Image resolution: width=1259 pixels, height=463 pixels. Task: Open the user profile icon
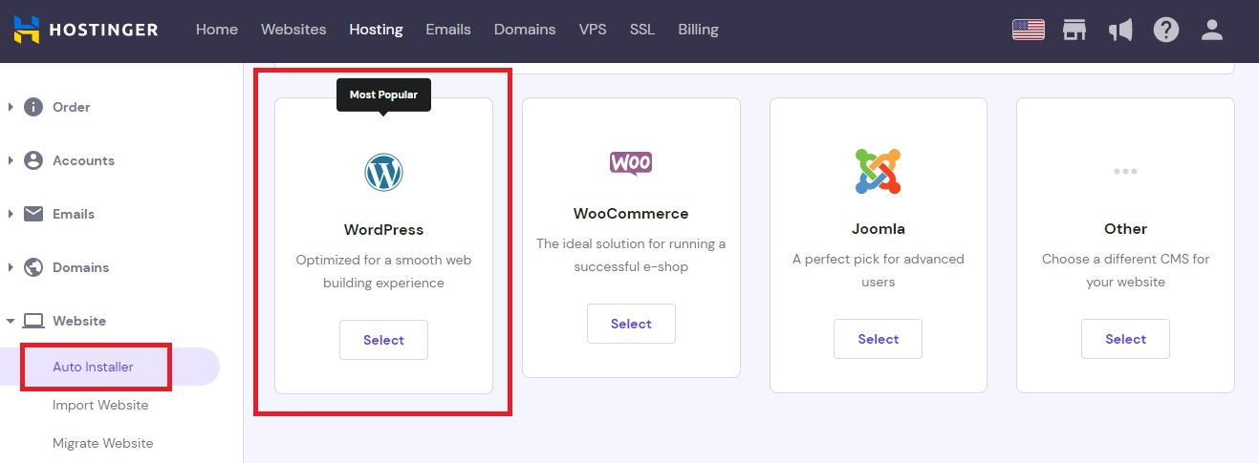(x=1212, y=30)
